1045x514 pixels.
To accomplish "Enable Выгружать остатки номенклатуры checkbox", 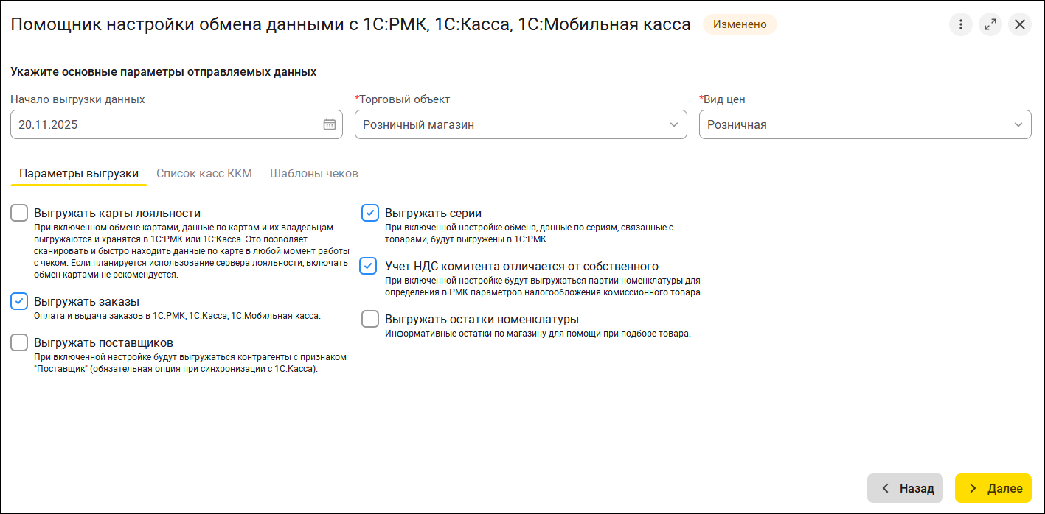I will click(369, 319).
